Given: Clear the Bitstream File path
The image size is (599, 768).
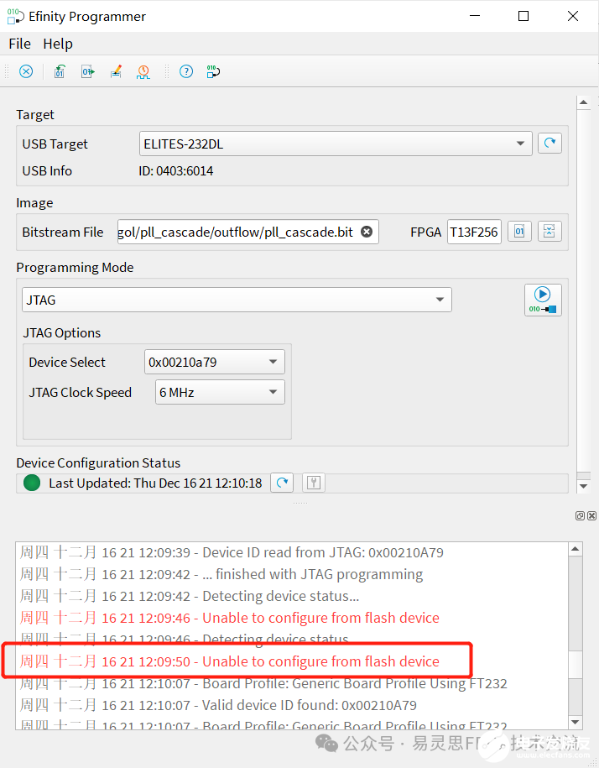Looking at the screenshot, I should click(x=367, y=232).
